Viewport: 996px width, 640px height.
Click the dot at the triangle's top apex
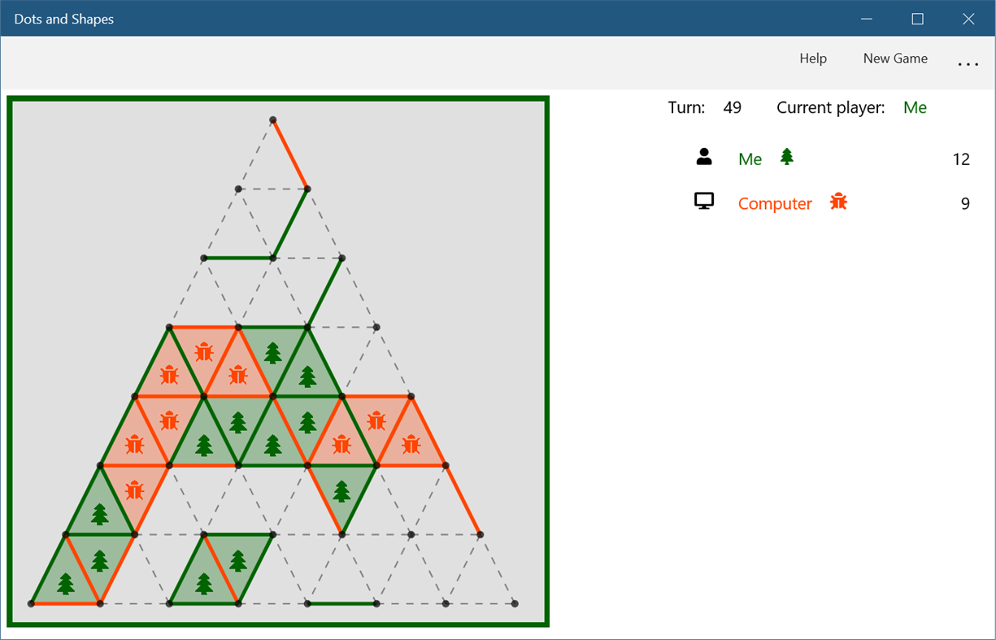pyautogui.click(x=272, y=120)
